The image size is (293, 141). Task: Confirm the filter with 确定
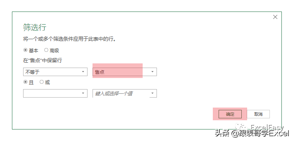(x=230, y=114)
